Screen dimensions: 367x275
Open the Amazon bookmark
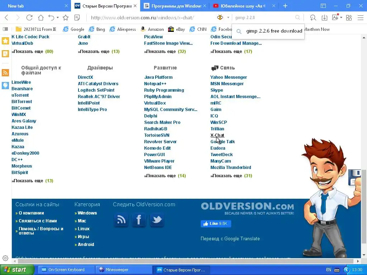152,29
